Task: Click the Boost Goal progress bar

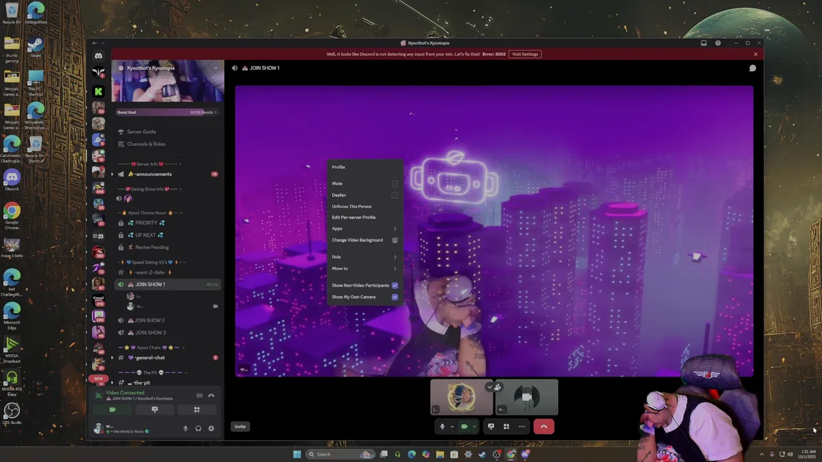Action: [x=167, y=112]
